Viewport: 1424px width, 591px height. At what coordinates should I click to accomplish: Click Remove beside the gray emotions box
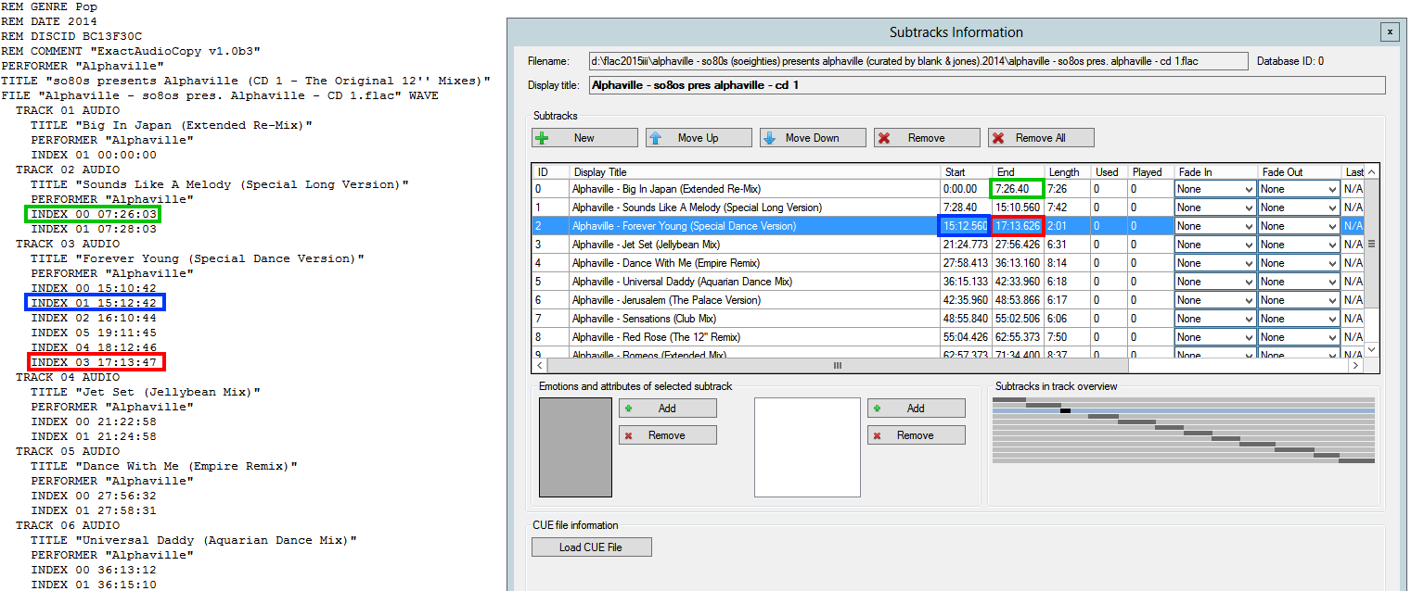pos(668,435)
